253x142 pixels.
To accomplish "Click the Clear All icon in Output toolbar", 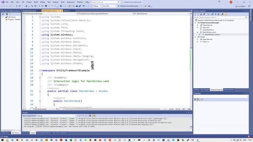I will pos(90,116).
